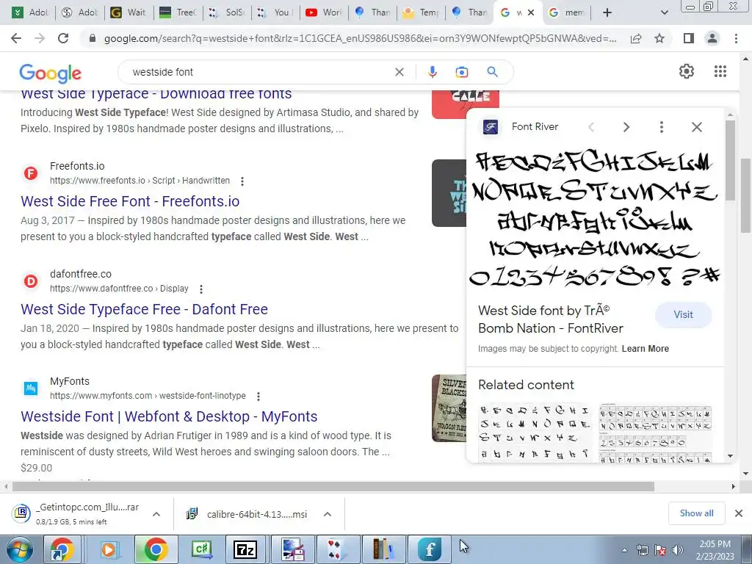752x564 pixels.
Task: Open the blue f app in taskbar
Action: tap(429, 549)
